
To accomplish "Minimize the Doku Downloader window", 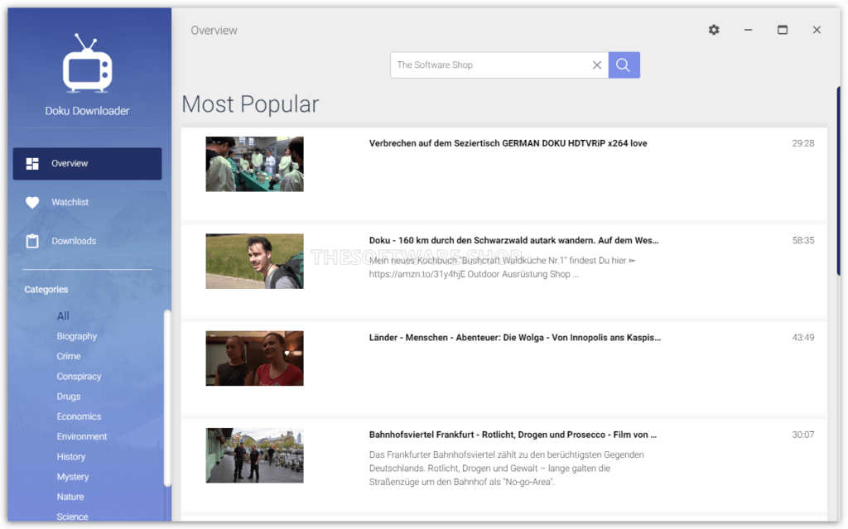I will tap(748, 30).
